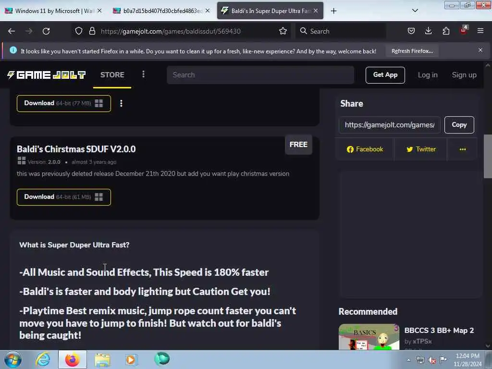Click Refresh Firefox button
This screenshot has width=492, height=369.
pyautogui.click(x=412, y=51)
